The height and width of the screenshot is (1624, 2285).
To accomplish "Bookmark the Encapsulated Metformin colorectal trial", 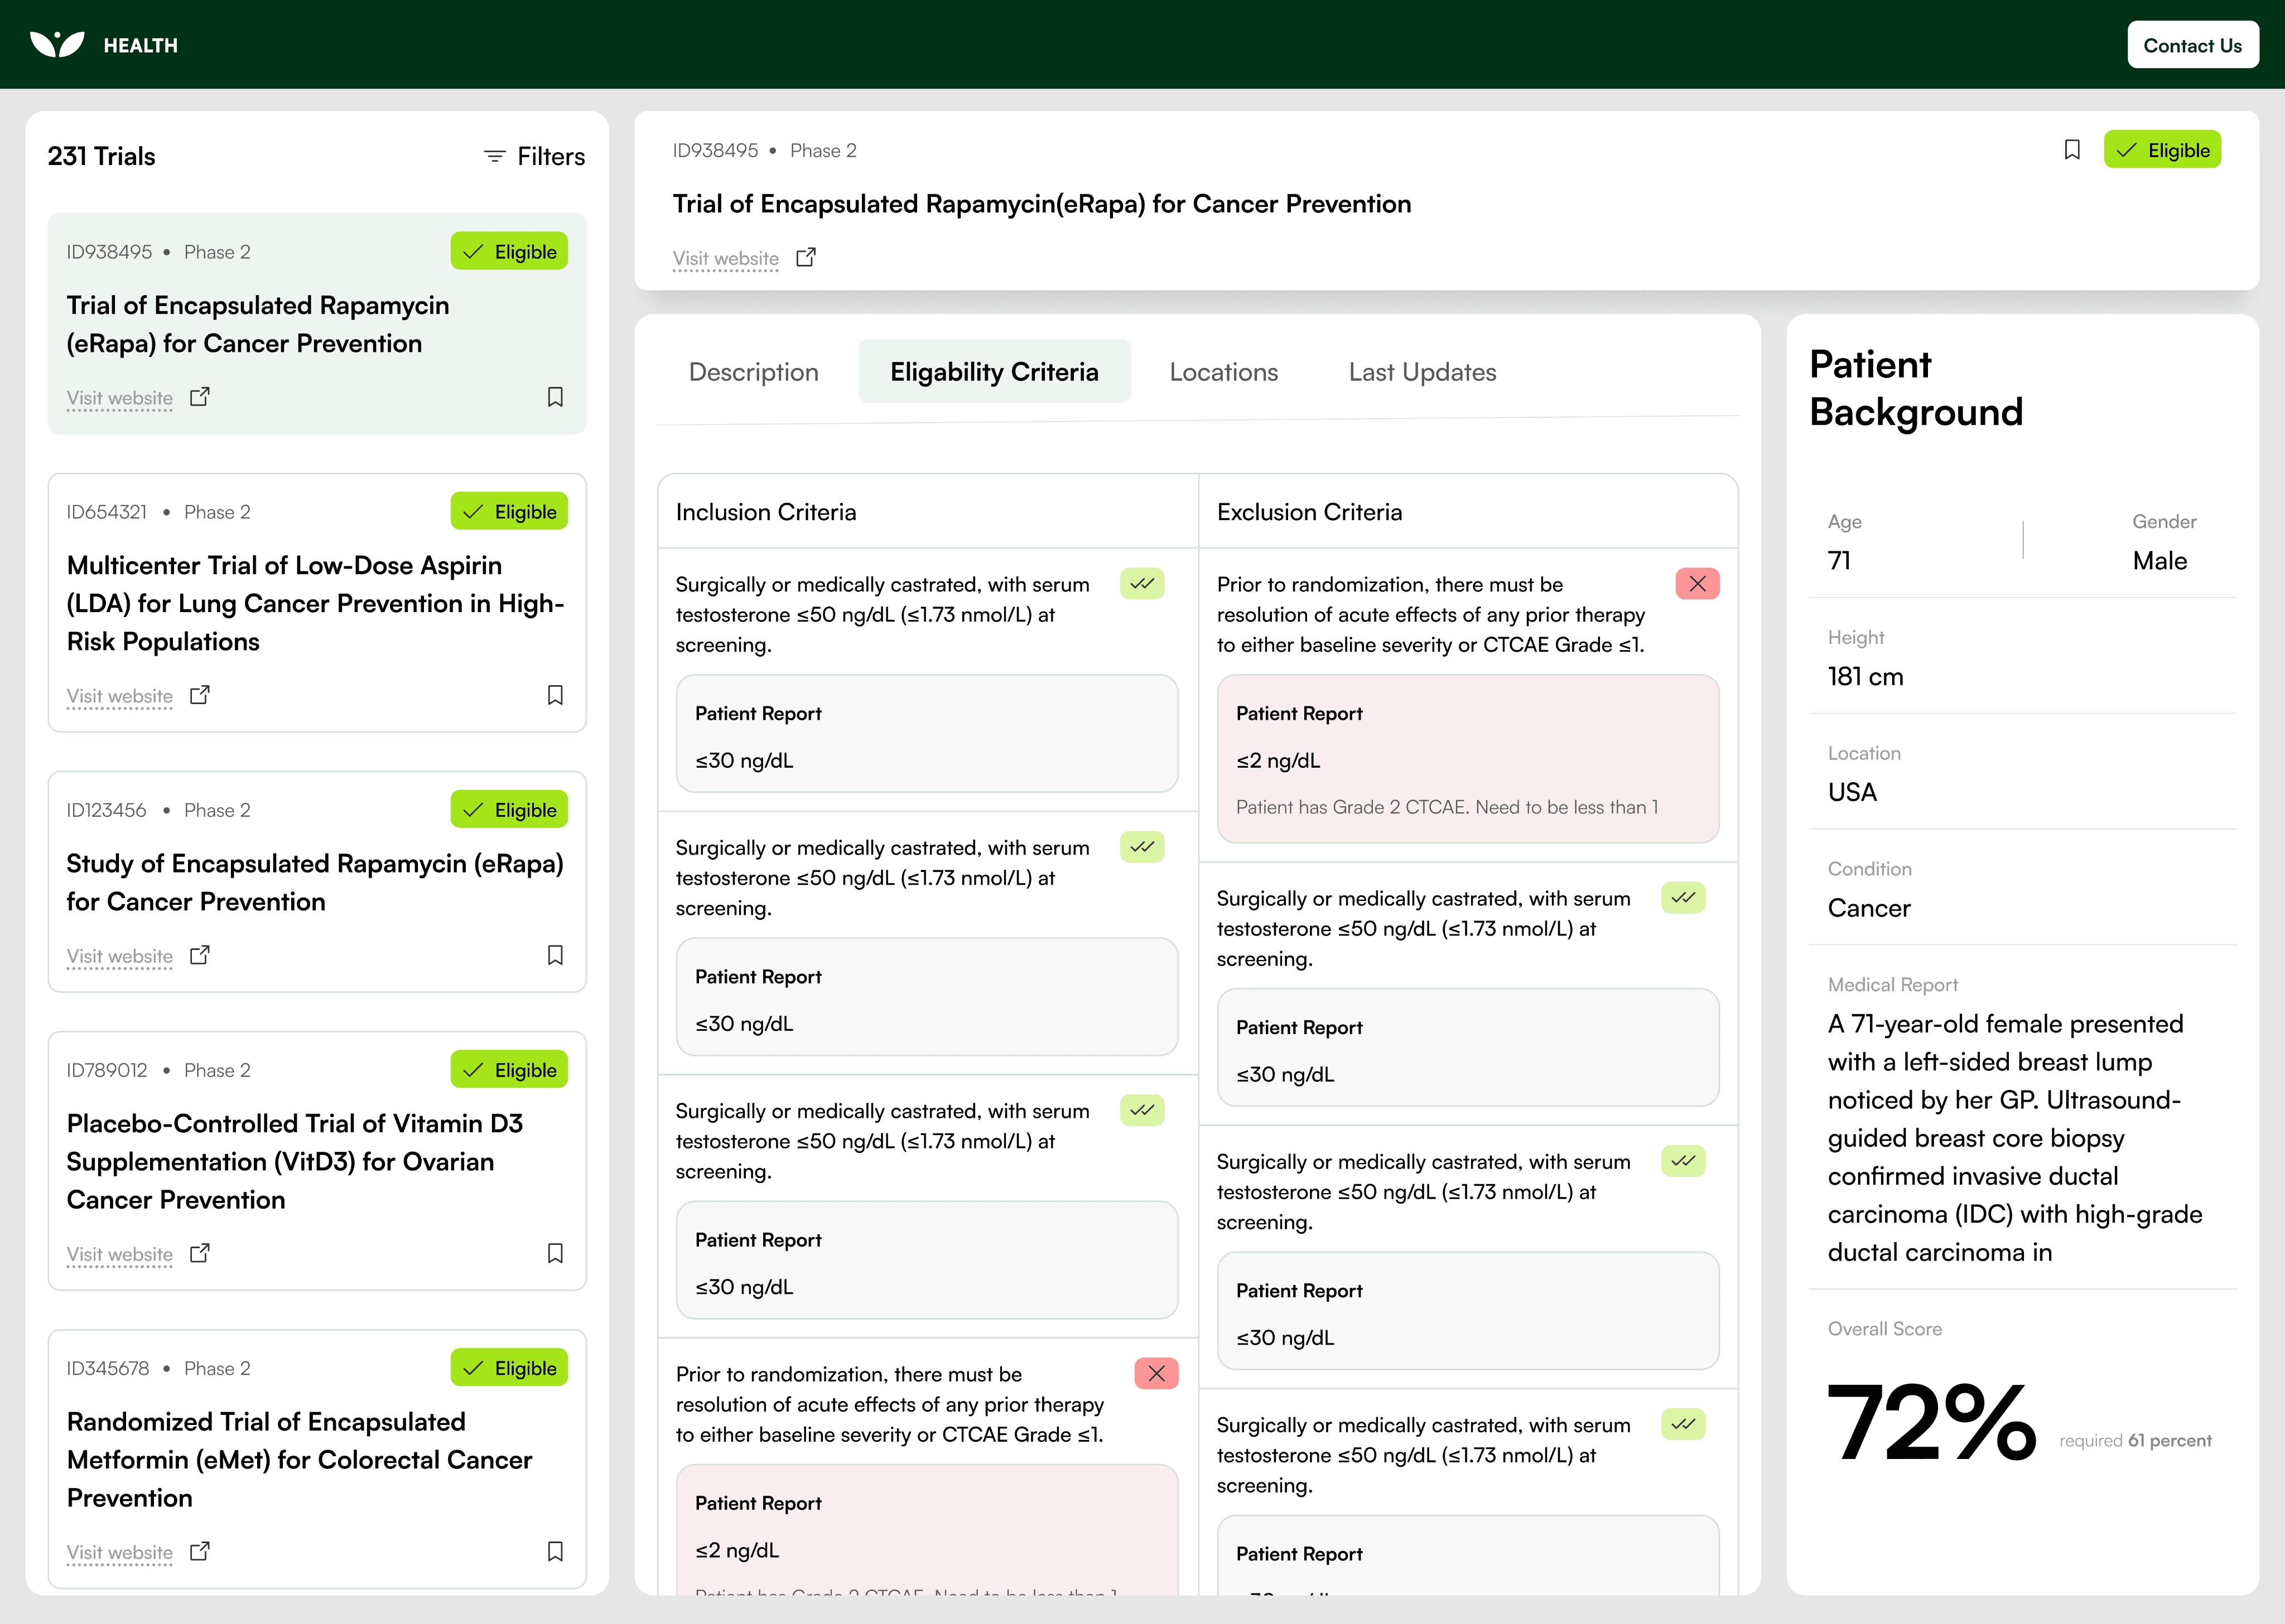I will pyautogui.click(x=555, y=1551).
